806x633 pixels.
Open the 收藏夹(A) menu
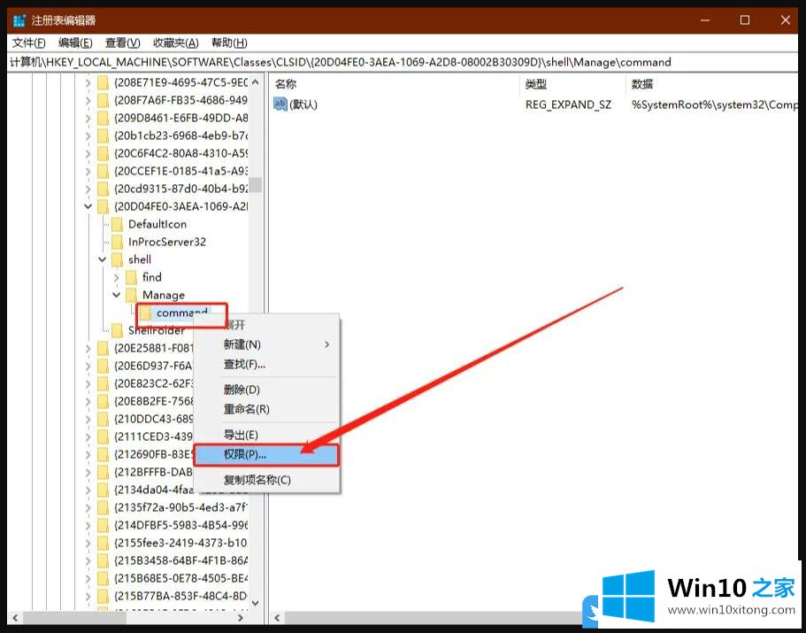click(176, 43)
